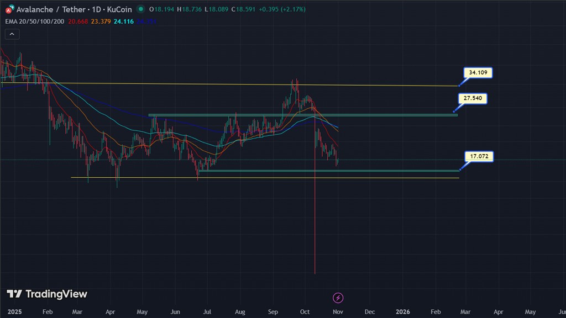The image size is (566, 318).
Task: Collapse the indicator legend with the chevron
Action: click(12, 34)
